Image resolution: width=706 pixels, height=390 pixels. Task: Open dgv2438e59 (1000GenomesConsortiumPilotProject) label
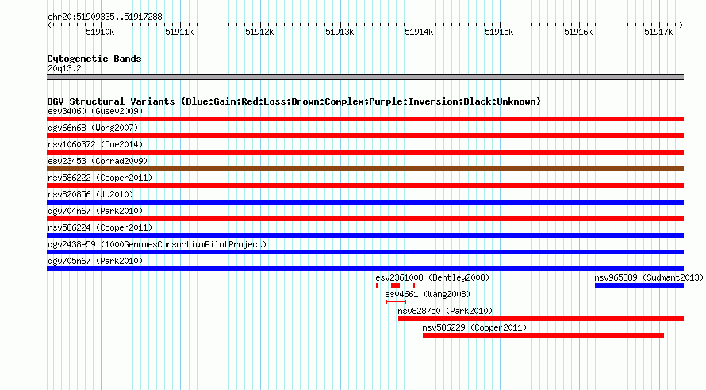point(157,244)
